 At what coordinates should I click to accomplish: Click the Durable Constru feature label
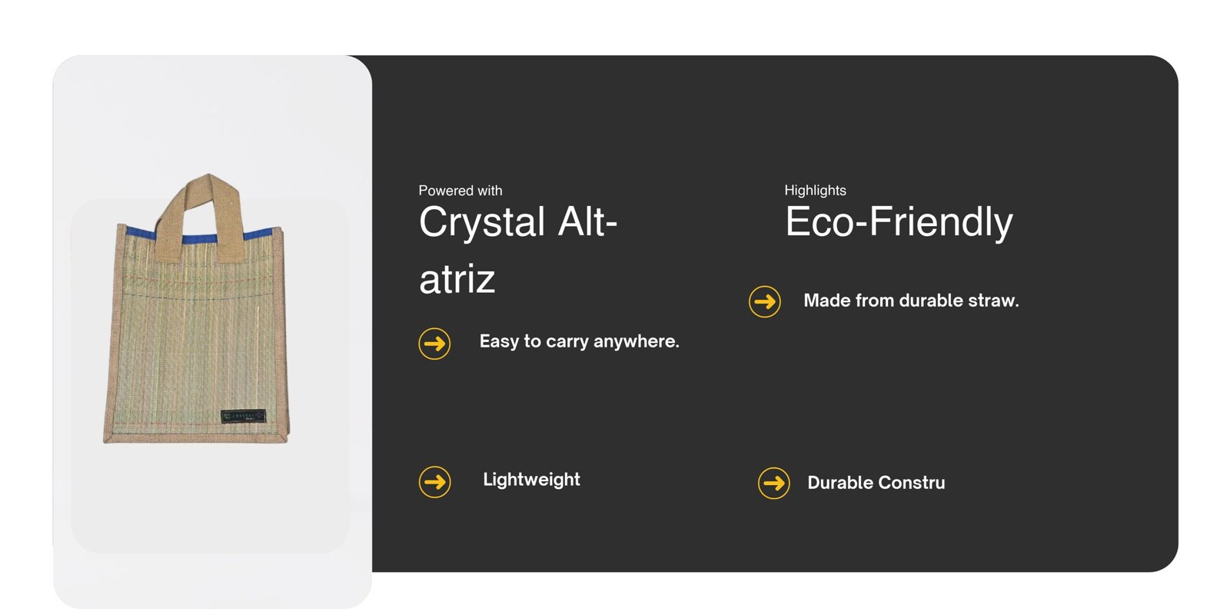[876, 483]
